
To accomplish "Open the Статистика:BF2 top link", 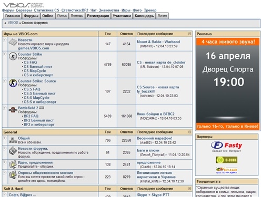I will coord(75,10).
